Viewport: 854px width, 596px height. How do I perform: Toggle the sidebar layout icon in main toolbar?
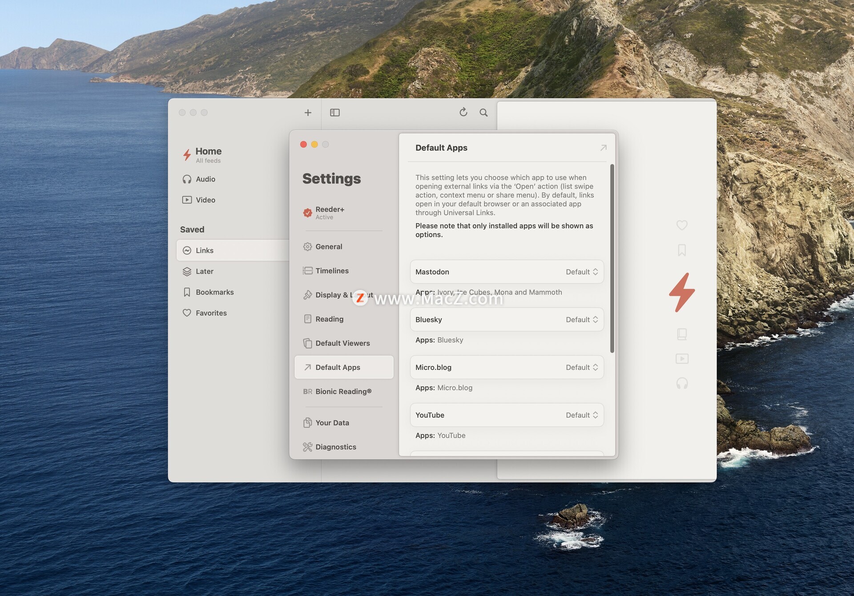pyautogui.click(x=335, y=113)
